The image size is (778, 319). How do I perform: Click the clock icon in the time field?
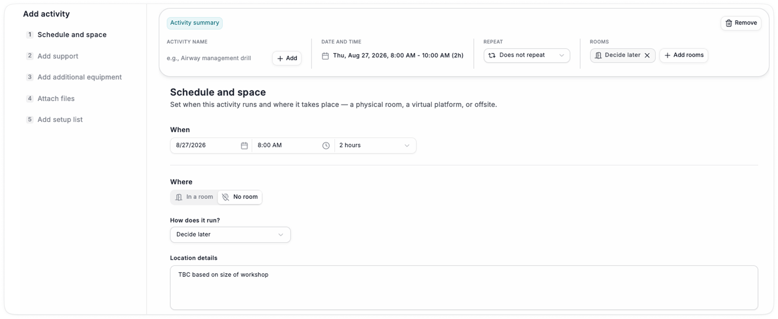pyautogui.click(x=326, y=145)
